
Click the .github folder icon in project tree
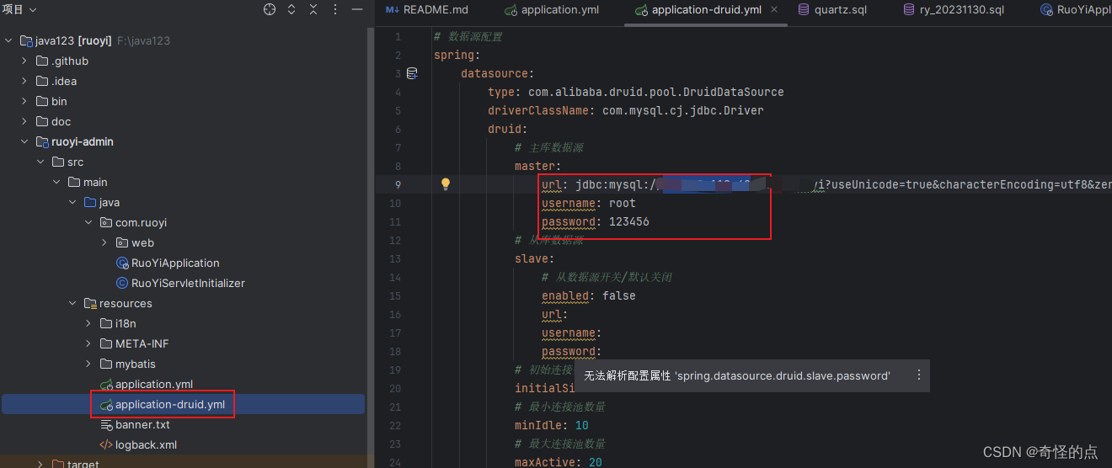tap(42, 61)
